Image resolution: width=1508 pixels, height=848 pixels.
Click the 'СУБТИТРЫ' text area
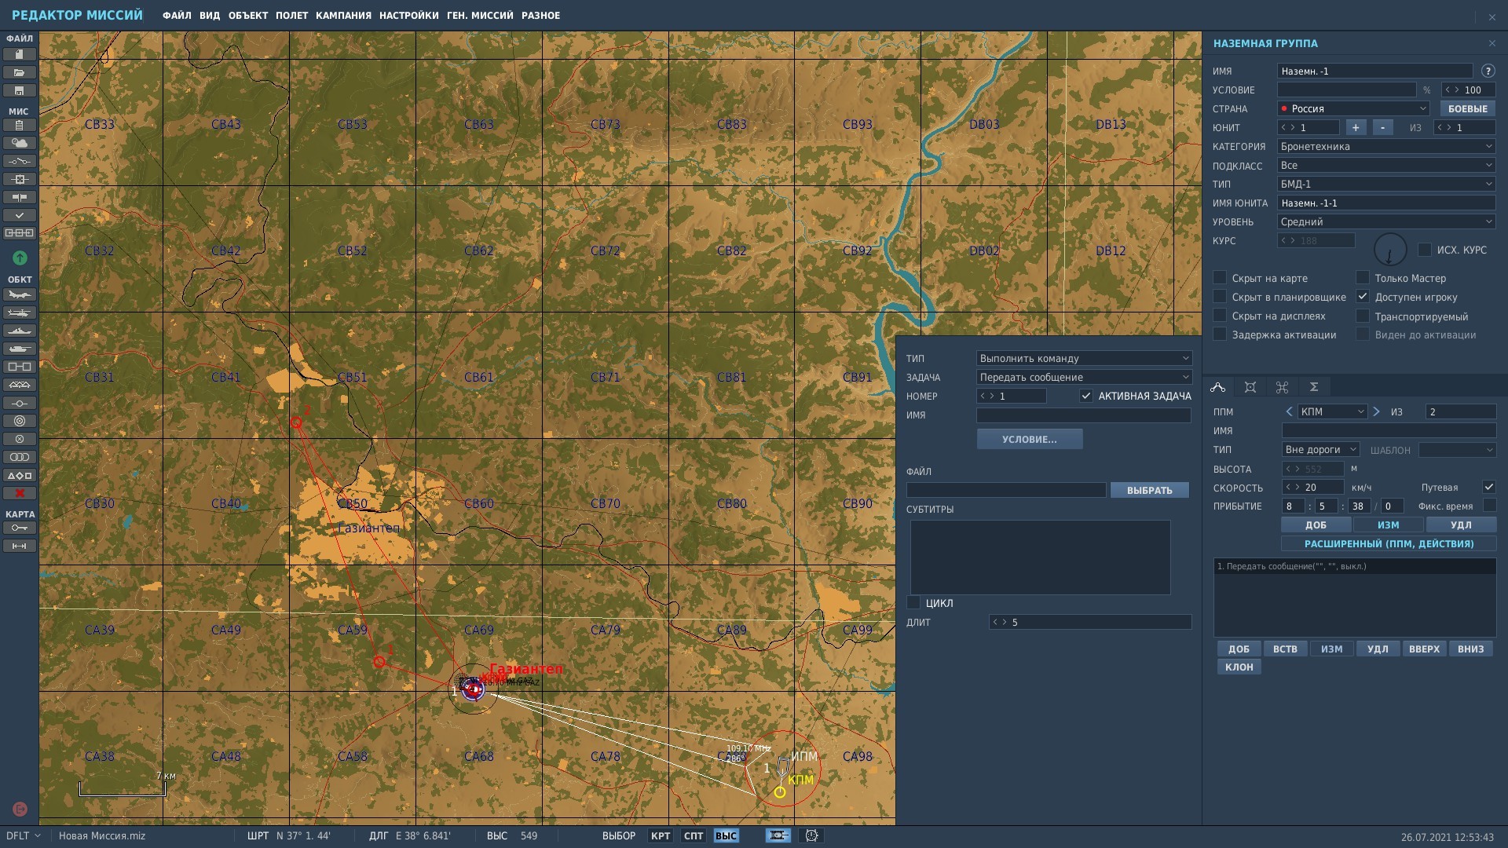click(x=1041, y=557)
